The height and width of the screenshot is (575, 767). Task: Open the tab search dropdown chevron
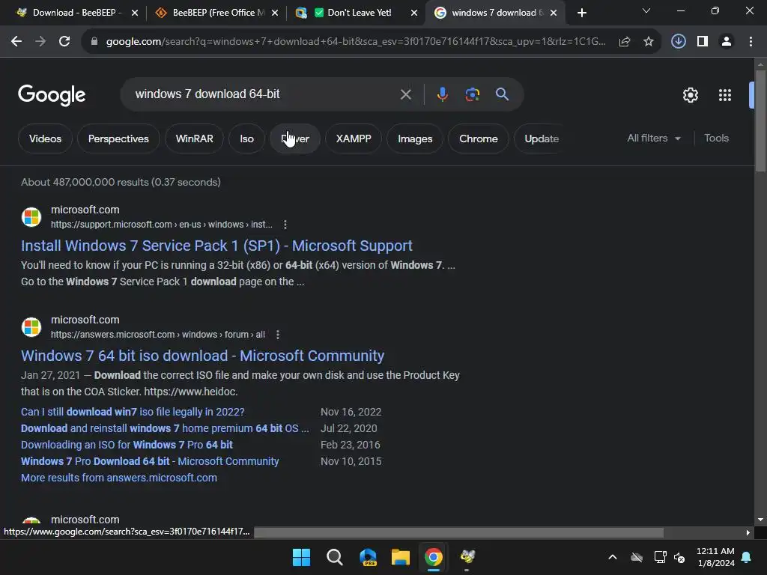click(x=646, y=10)
